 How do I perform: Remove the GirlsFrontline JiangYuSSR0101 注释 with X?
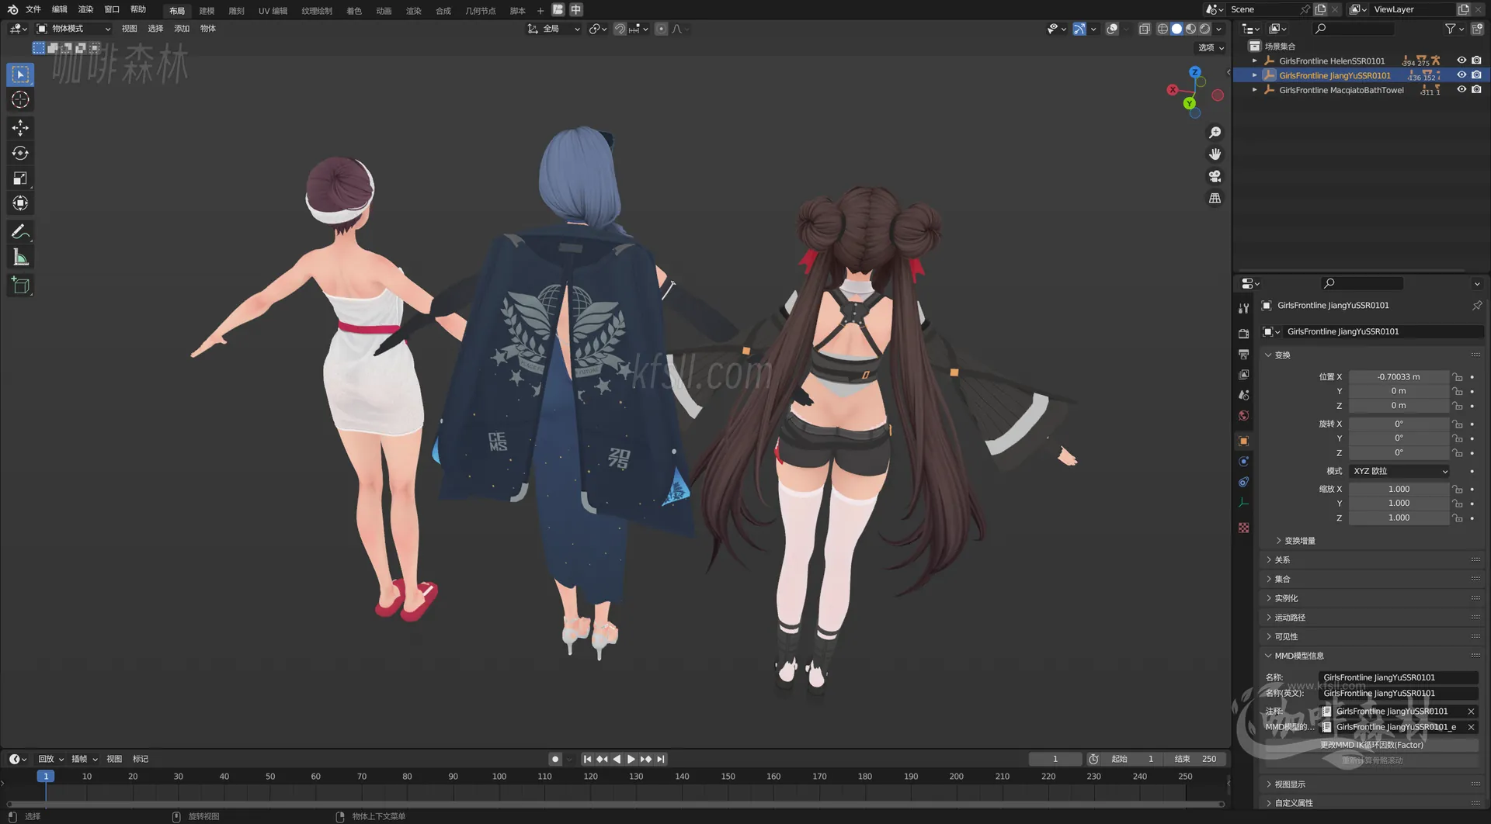coord(1471,711)
